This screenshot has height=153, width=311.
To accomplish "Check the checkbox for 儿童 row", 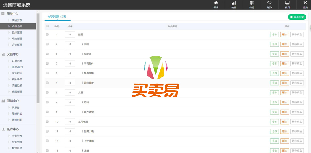I will pyautogui.click(x=47, y=92).
